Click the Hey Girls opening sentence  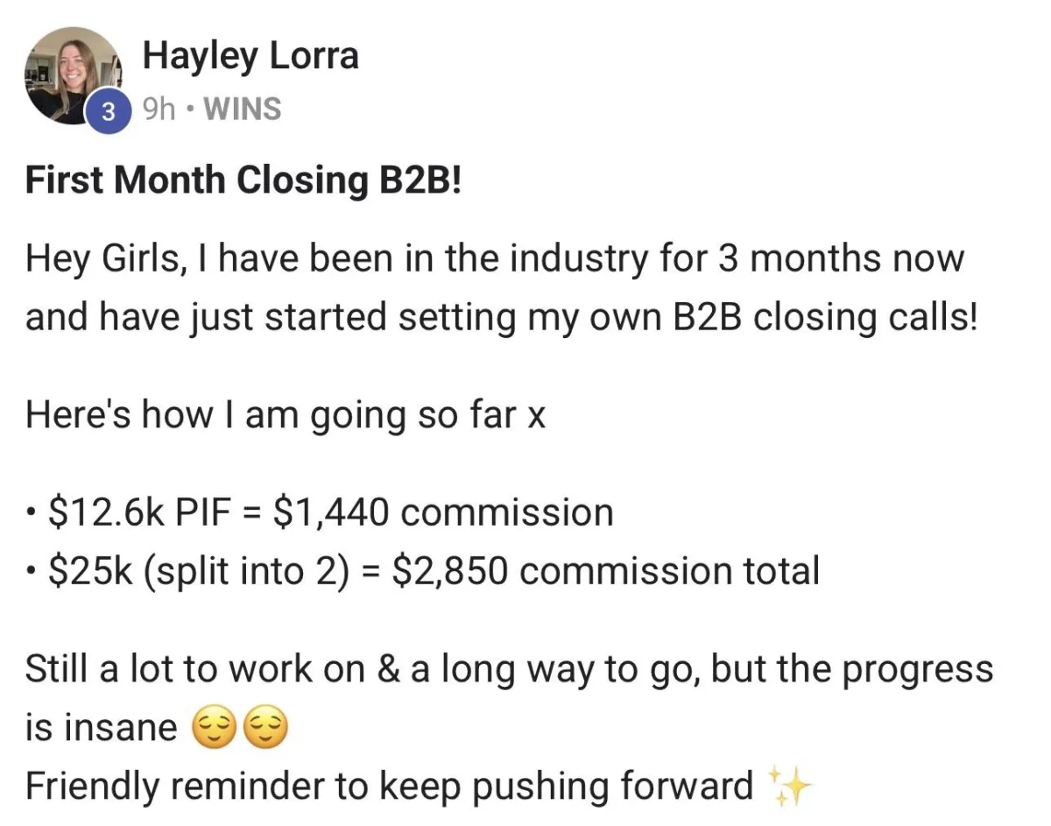tap(494, 259)
